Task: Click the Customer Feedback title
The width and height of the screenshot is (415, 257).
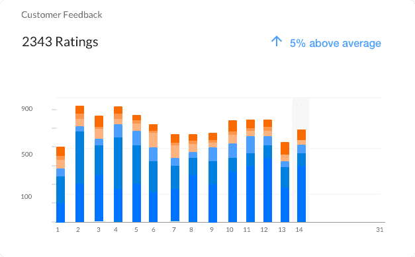Action: coord(62,15)
